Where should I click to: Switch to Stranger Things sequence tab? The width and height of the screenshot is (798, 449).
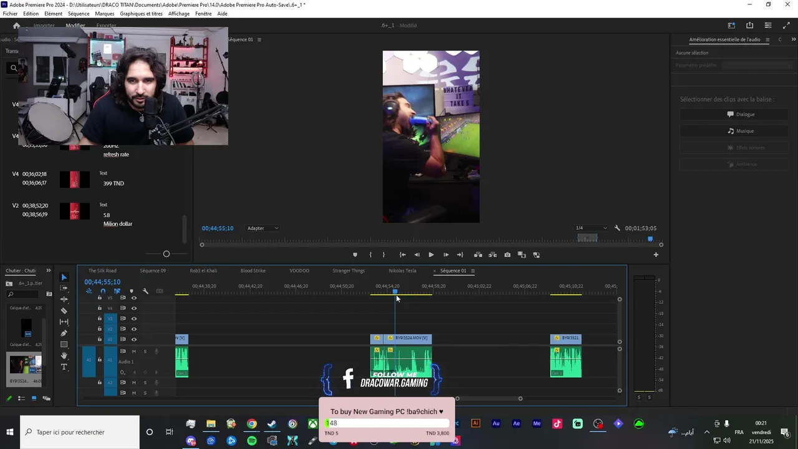(x=349, y=271)
